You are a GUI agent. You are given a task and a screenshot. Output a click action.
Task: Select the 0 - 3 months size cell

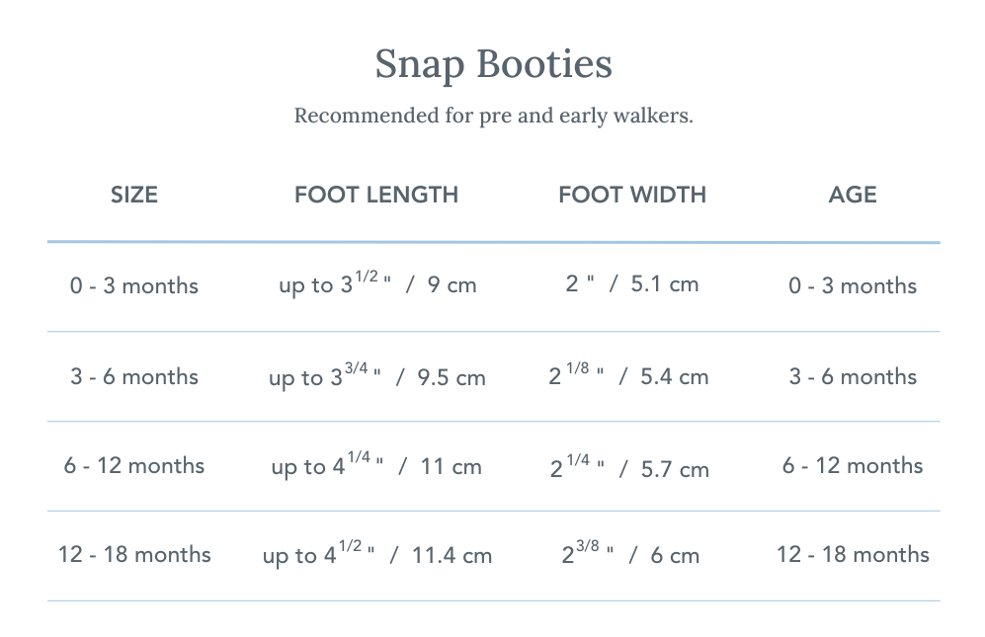(x=134, y=286)
